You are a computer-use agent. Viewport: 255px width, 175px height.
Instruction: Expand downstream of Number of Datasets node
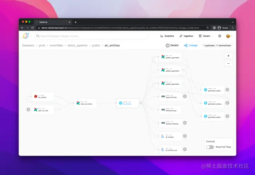[185, 123]
